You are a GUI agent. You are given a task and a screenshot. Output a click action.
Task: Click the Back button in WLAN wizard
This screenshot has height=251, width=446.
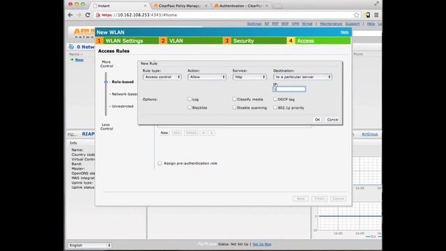(300, 198)
